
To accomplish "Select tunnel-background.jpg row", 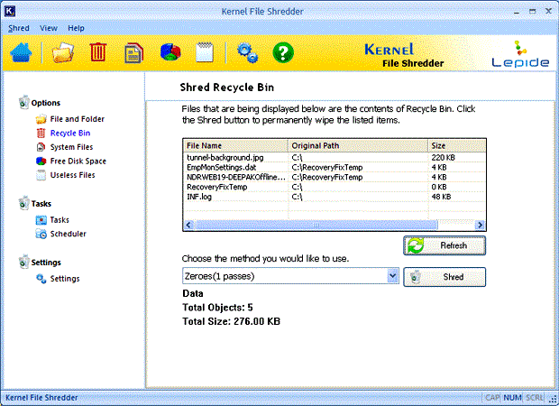I will 334,157.
